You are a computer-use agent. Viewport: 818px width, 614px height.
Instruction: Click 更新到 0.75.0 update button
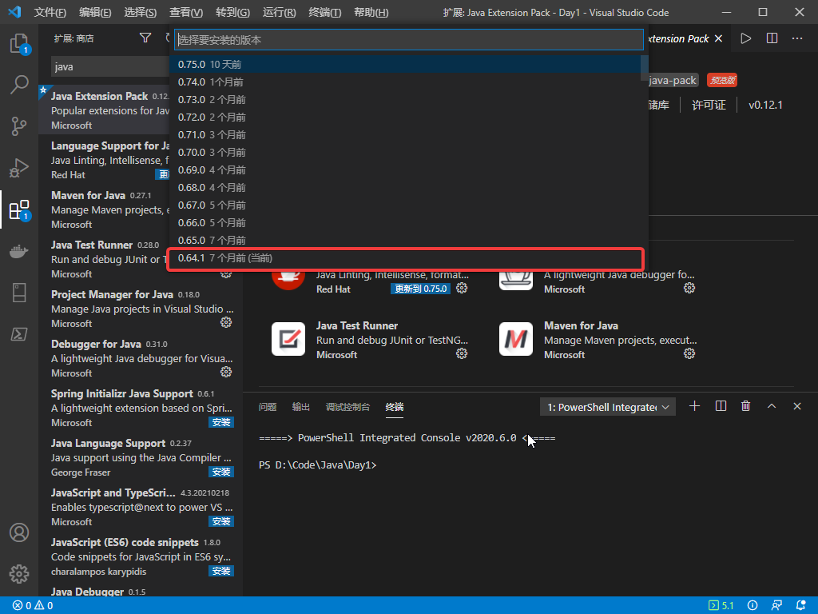[420, 288]
